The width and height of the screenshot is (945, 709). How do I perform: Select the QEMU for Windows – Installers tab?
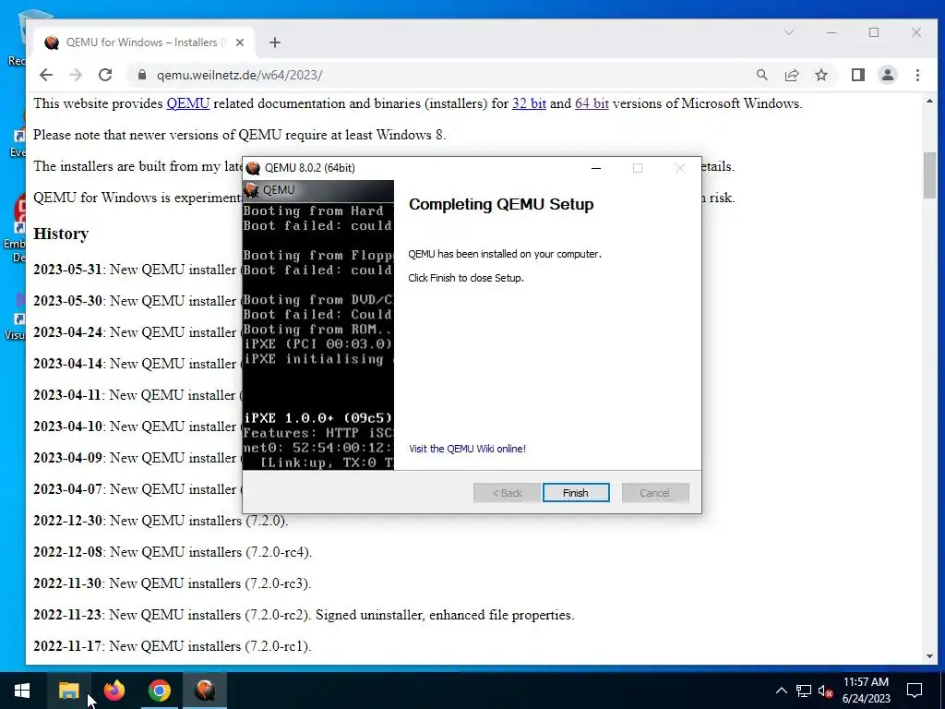pyautogui.click(x=145, y=42)
